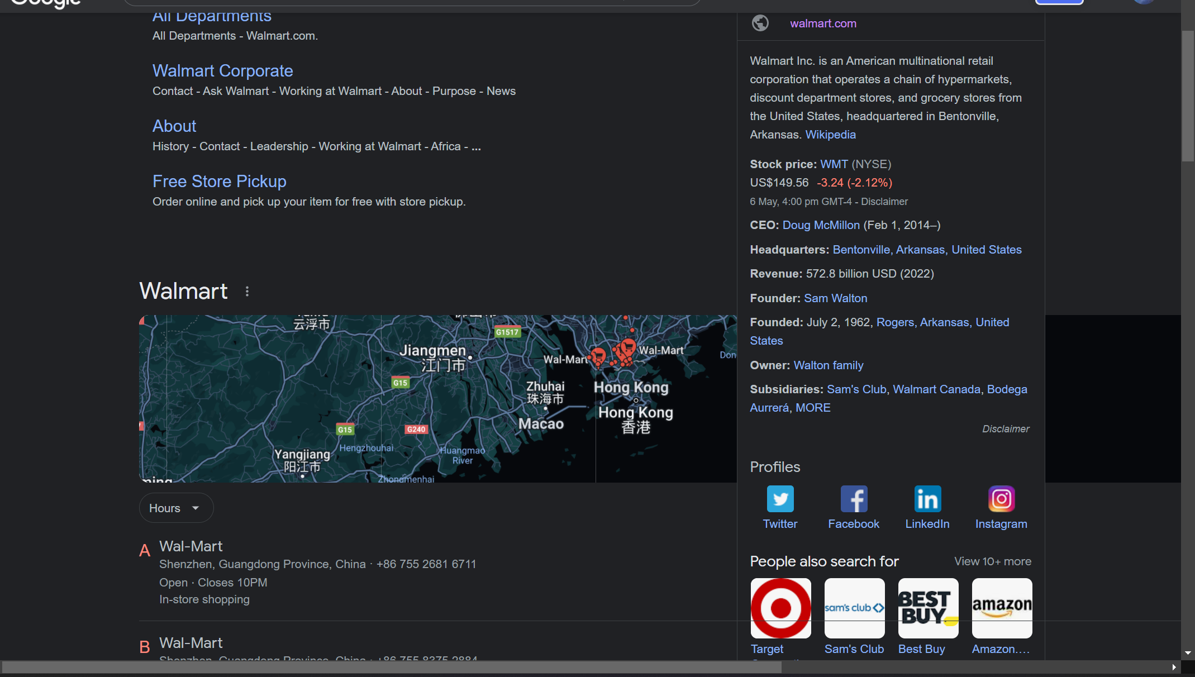Open the Doug McMillon CEO link

[821, 225]
